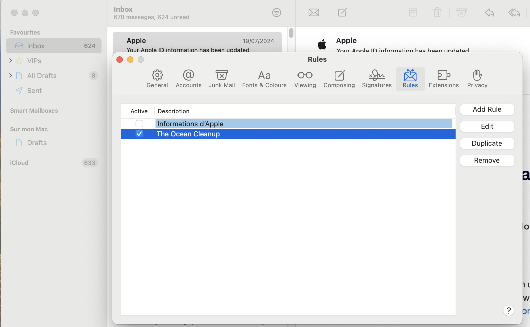Disable The Ocean Cleanup rule checkbox
This screenshot has width=530, height=327.
click(x=139, y=134)
